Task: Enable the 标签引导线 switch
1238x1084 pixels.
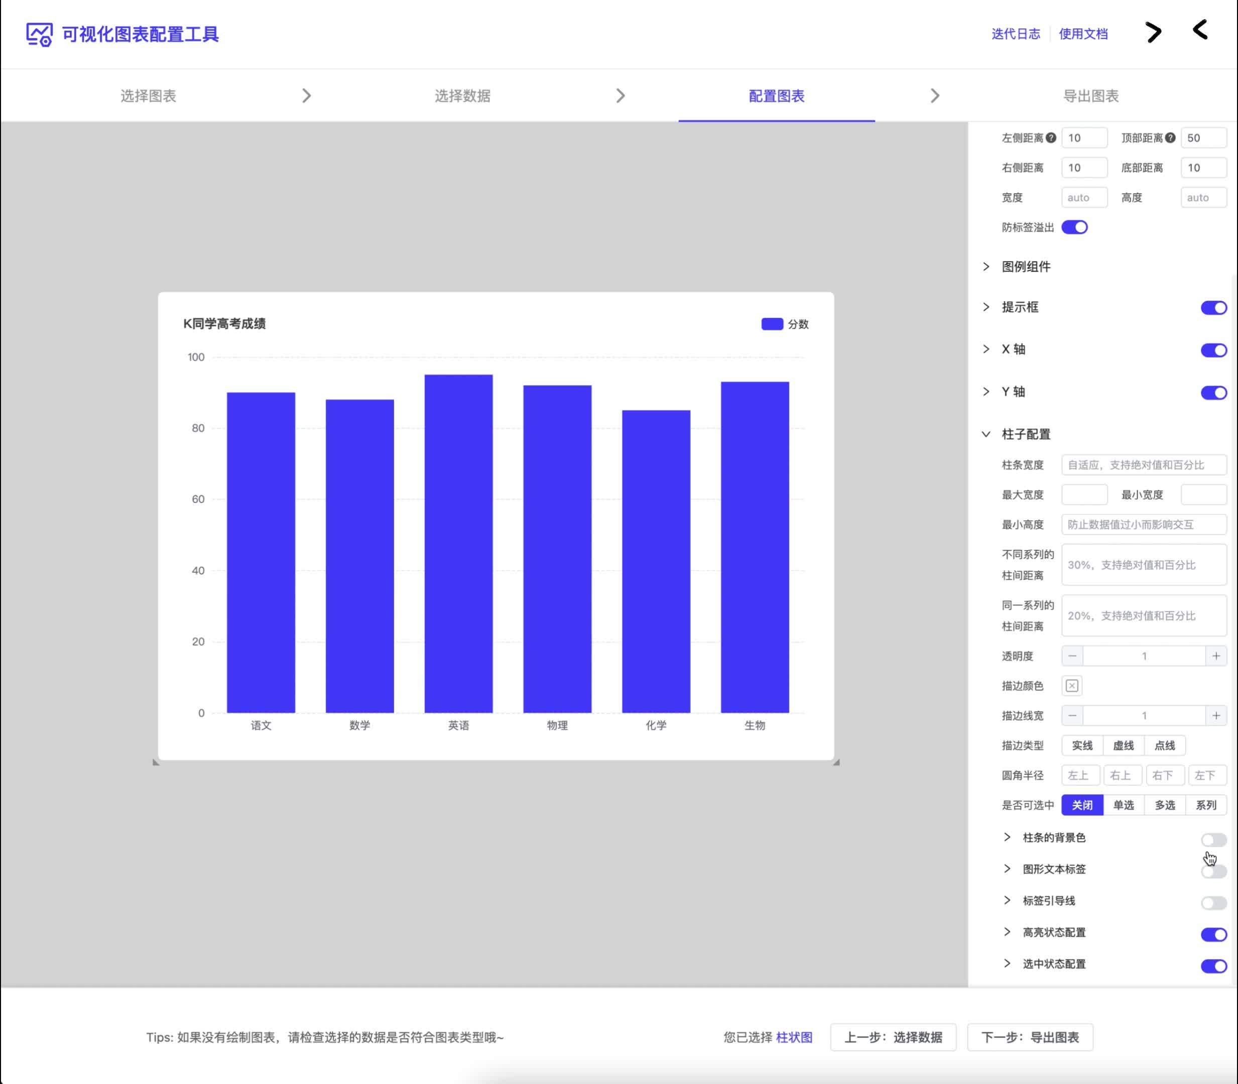Action: (x=1214, y=903)
